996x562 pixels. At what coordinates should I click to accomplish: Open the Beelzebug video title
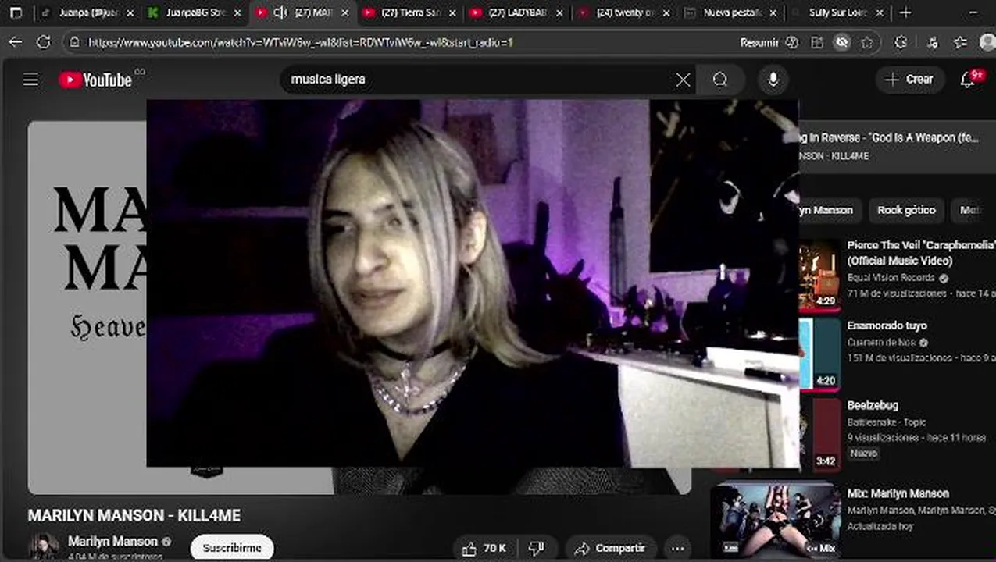[873, 405]
